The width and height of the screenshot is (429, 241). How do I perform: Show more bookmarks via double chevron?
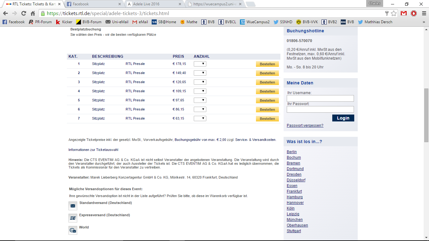point(424,22)
